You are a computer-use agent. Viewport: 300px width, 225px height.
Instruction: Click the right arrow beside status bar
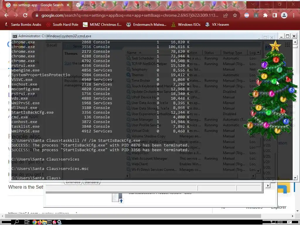(x=268, y=185)
